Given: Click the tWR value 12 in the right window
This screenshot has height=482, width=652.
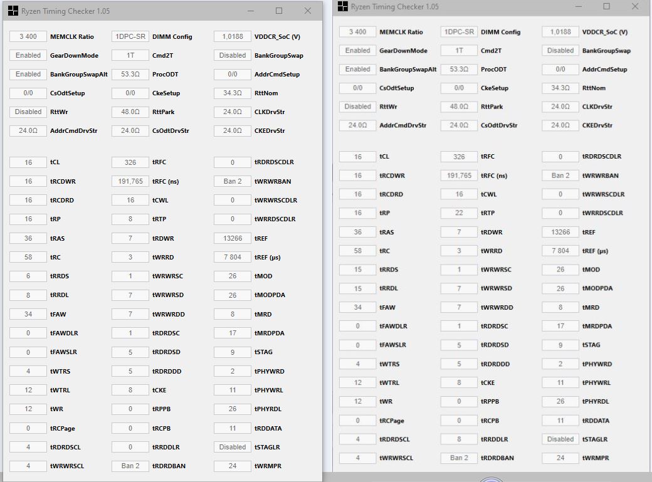Looking at the screenshot, I should point(357,401).
